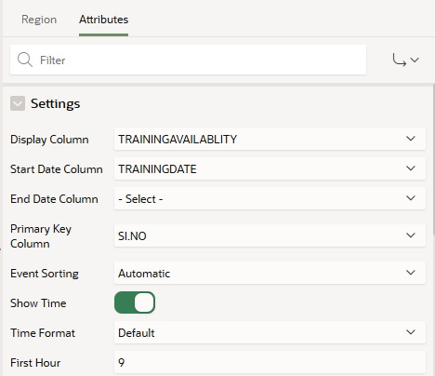Toggle the Show Time switch off
The image size is (435, 376).
pos(135,302)
